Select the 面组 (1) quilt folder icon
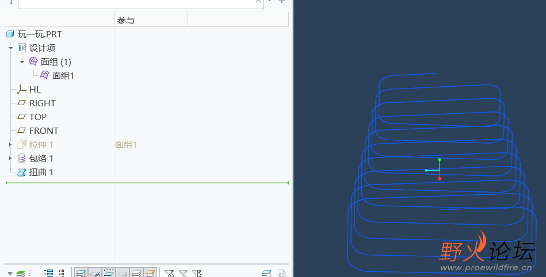546x277 pixels. [33, 61]
